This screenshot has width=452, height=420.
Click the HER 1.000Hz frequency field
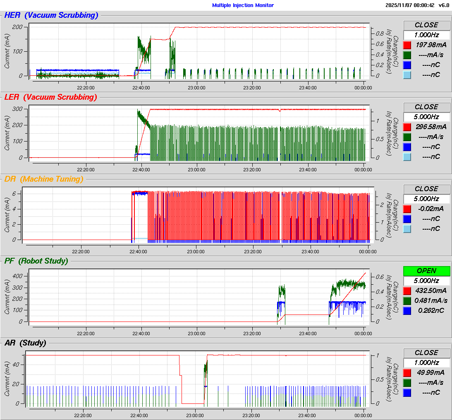[426, 35]
